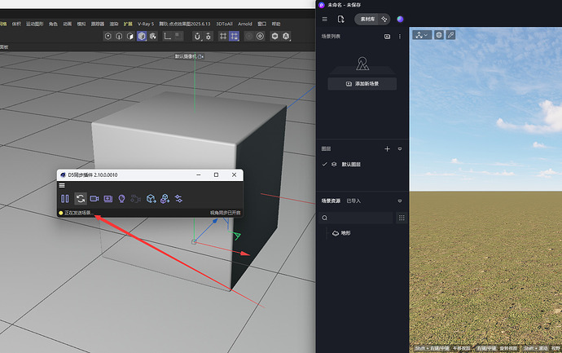Add a new layer with plus icon

pos(387,149)
